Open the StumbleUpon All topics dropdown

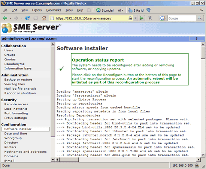[x=121, y=10]
